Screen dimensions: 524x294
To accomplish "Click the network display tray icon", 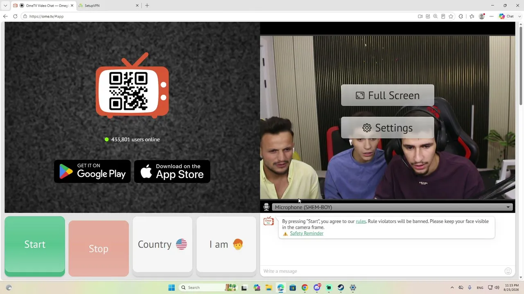I will 490,287.
